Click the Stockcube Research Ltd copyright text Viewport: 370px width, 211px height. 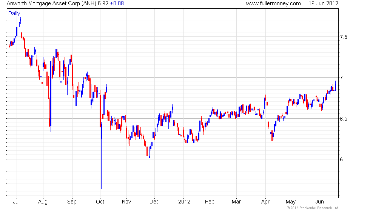313,208
